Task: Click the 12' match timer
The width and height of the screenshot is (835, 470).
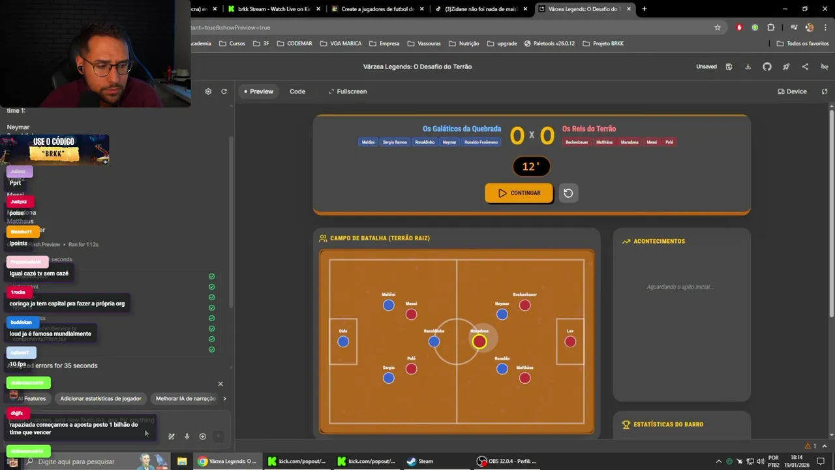Action: pos(531,166)
